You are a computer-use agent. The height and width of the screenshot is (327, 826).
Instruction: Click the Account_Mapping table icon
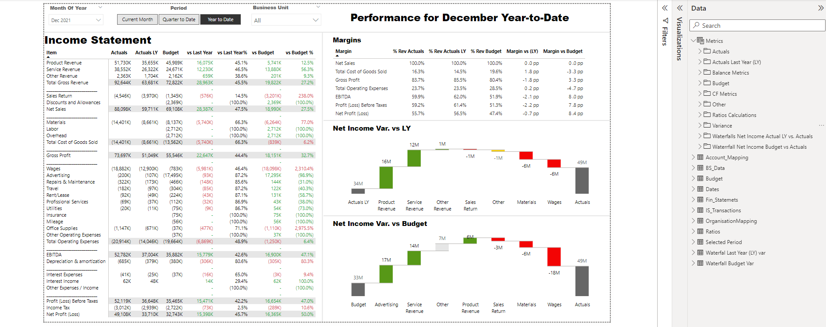(700, 157)
